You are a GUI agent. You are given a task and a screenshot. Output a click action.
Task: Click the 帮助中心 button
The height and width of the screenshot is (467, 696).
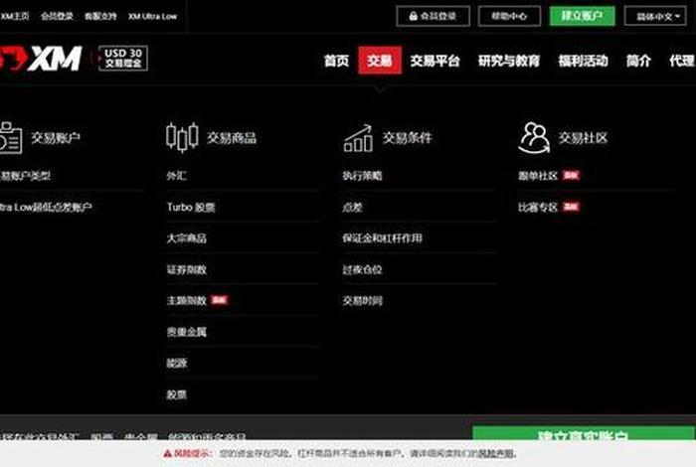(509, 17)
